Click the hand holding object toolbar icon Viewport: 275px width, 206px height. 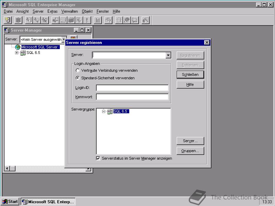(x=127, y=20)
